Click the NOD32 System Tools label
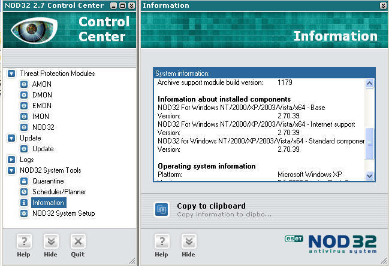The image size is (389, 266). [x=50, y=170]
